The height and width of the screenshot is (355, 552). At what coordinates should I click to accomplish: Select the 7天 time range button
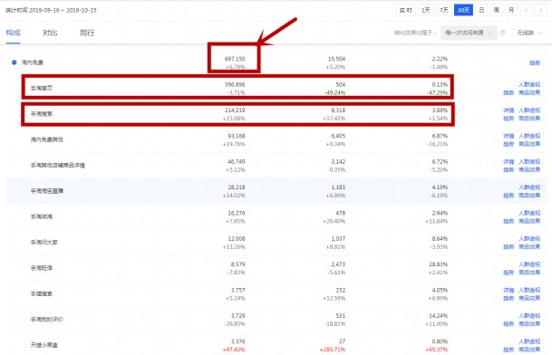(x=444, y=10)
